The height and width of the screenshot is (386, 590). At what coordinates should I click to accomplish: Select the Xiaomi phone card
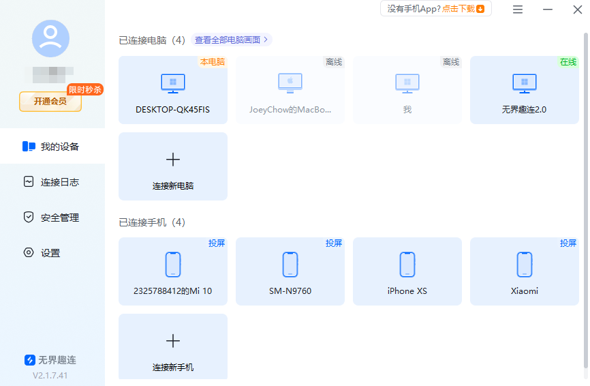click(524, 271)
